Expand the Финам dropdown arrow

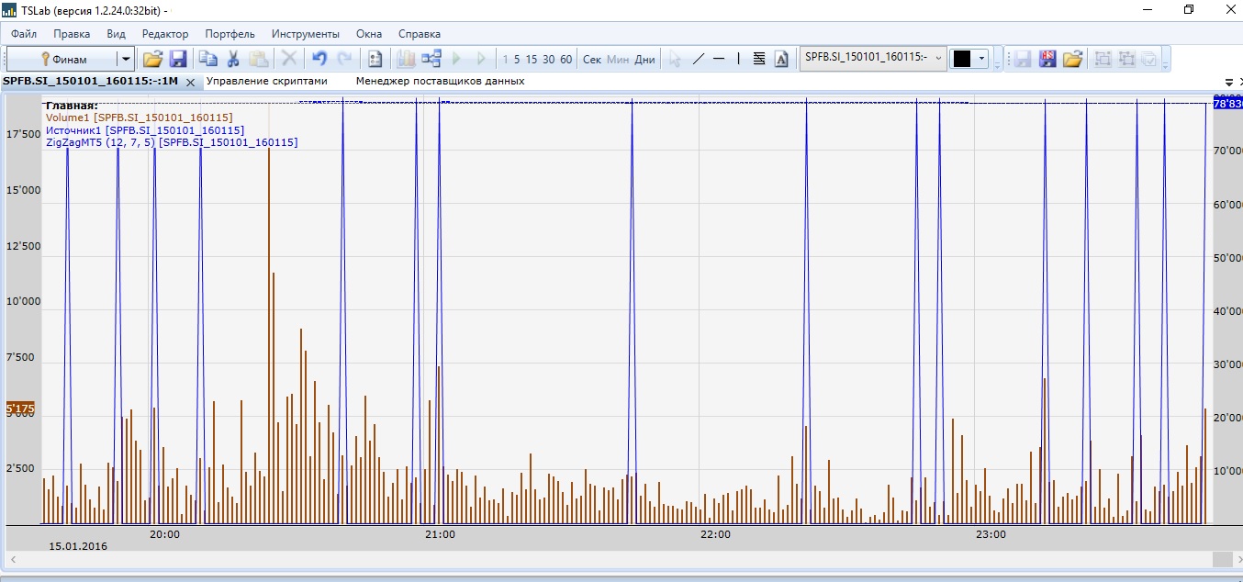125,59
